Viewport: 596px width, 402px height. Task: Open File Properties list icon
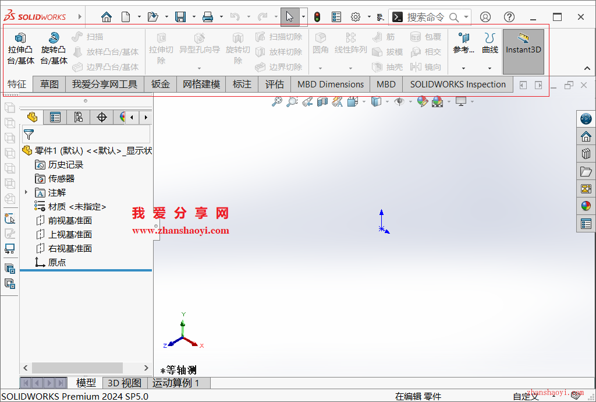coord(336,17)
